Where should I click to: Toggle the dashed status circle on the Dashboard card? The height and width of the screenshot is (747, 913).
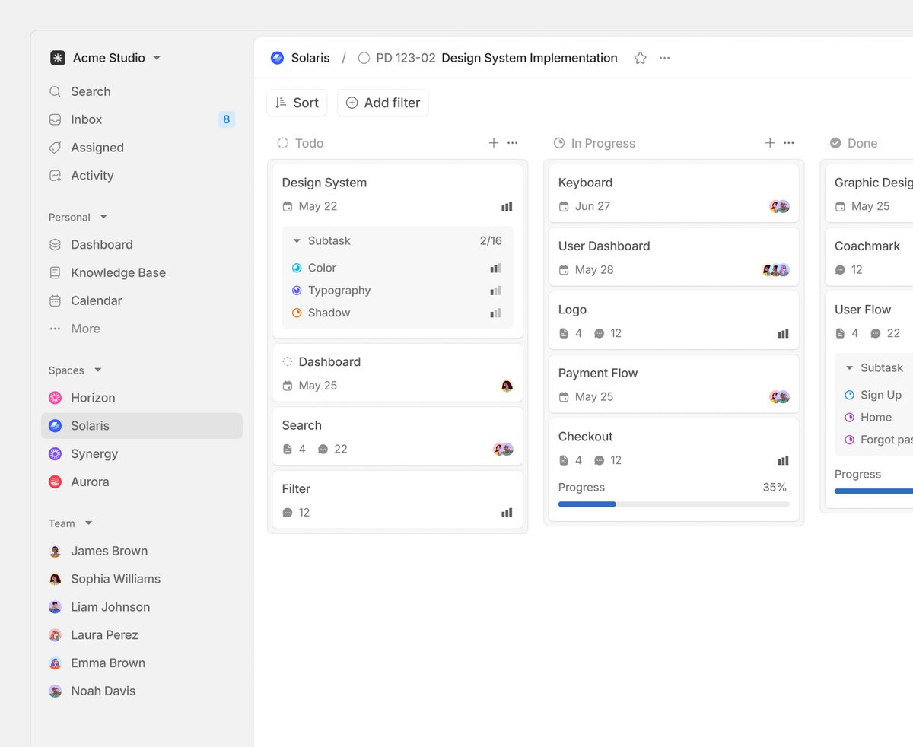click(x=288, y=362)
